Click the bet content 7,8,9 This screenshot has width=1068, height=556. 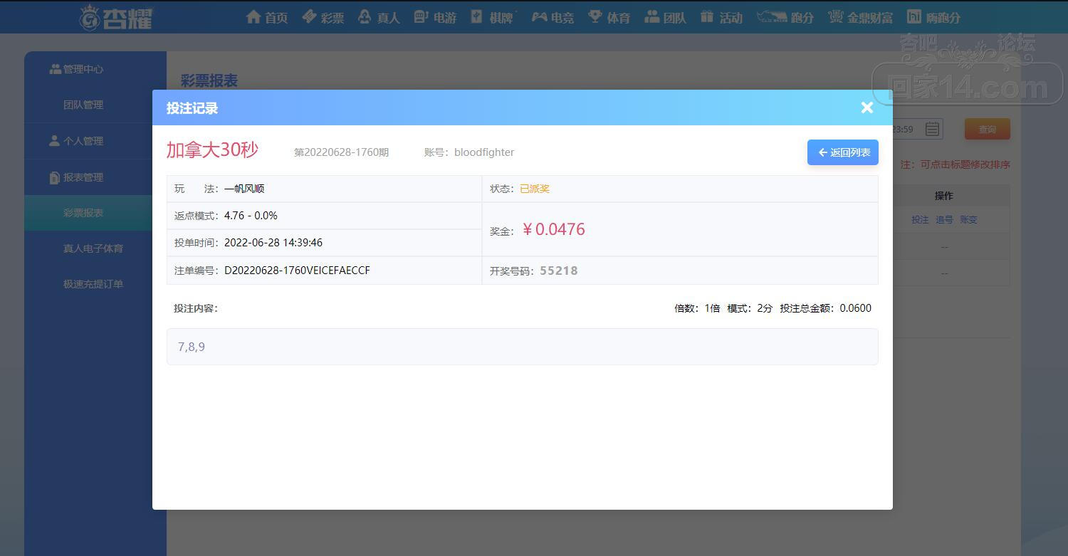[x=192, y=347]
